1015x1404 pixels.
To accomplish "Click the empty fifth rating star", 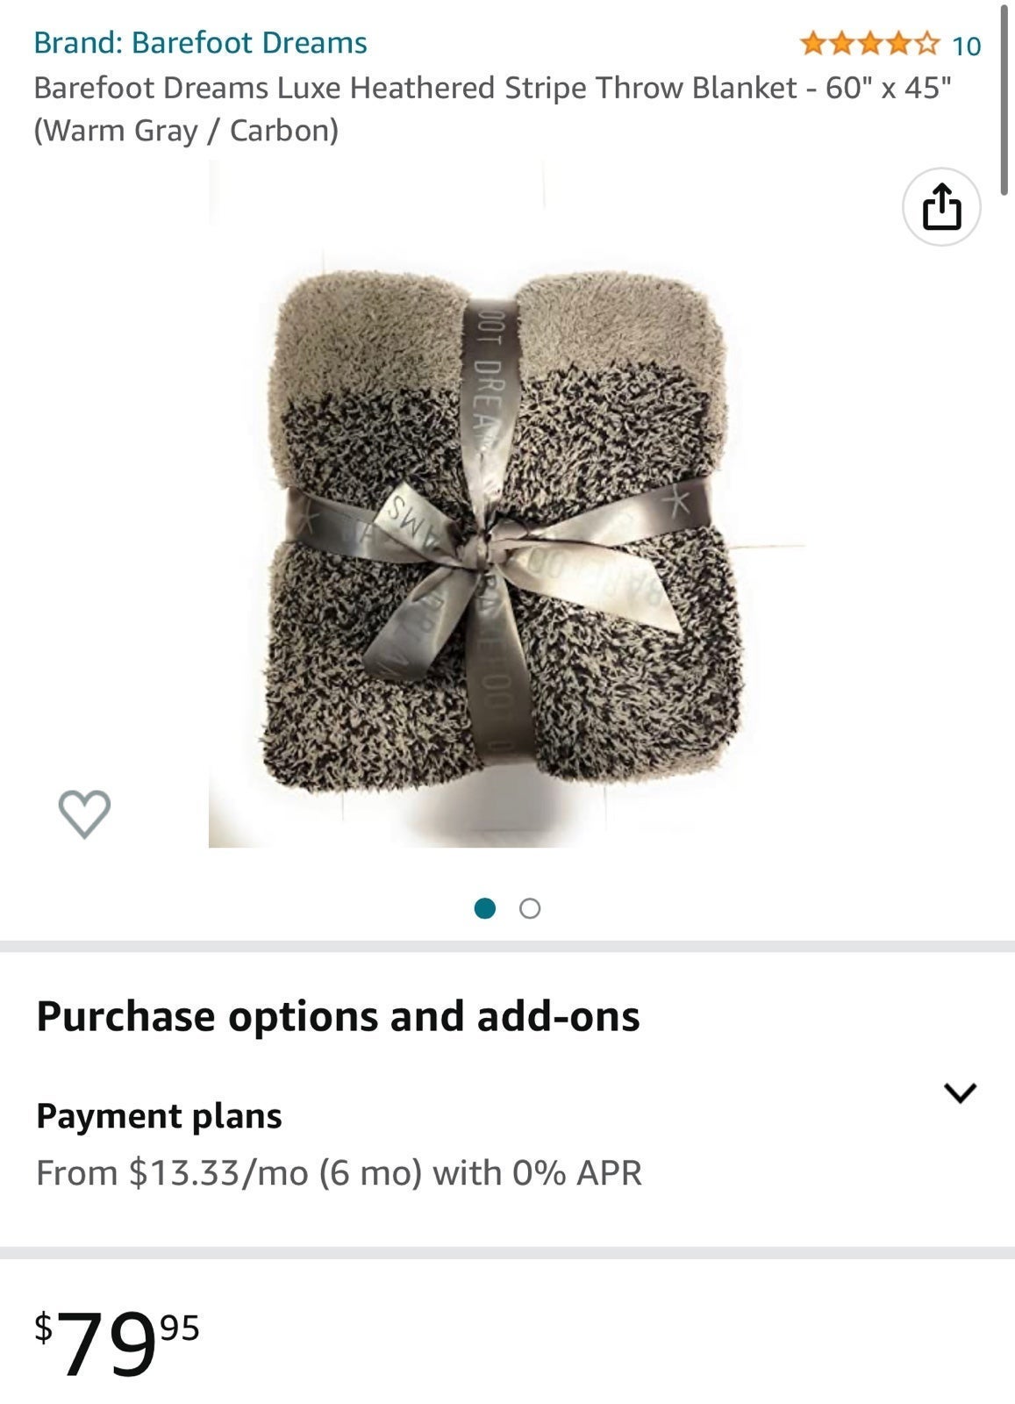I will click(927, 44).
